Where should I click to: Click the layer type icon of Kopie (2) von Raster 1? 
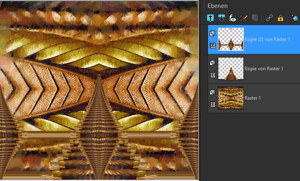pos(212,33)
